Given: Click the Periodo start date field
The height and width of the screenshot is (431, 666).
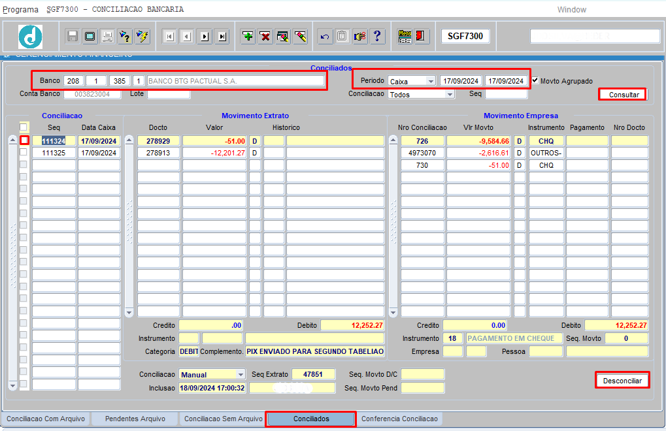Looking at the screenshot, I should point(461,81).
